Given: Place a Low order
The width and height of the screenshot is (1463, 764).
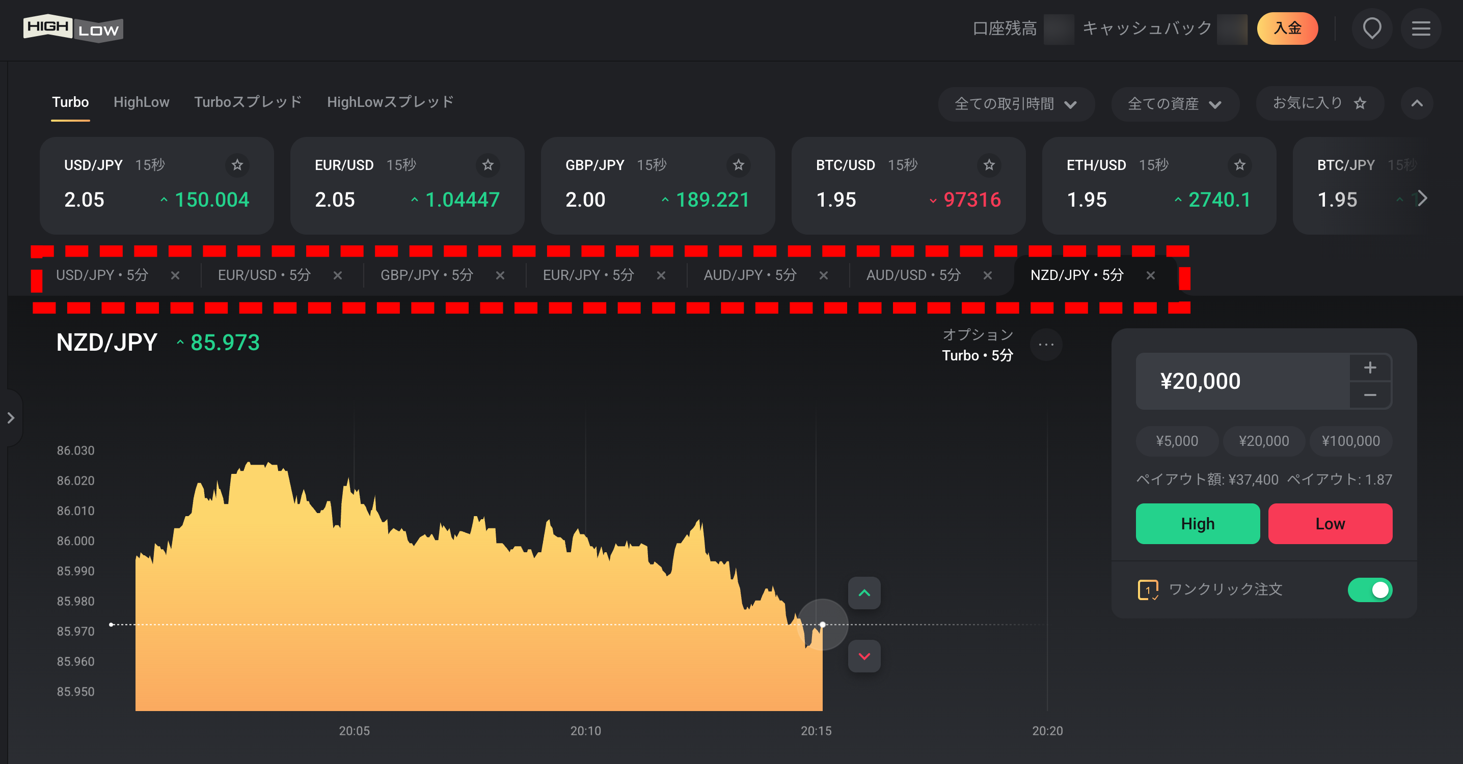Looking at the screenshot, I should [1330, 524].
